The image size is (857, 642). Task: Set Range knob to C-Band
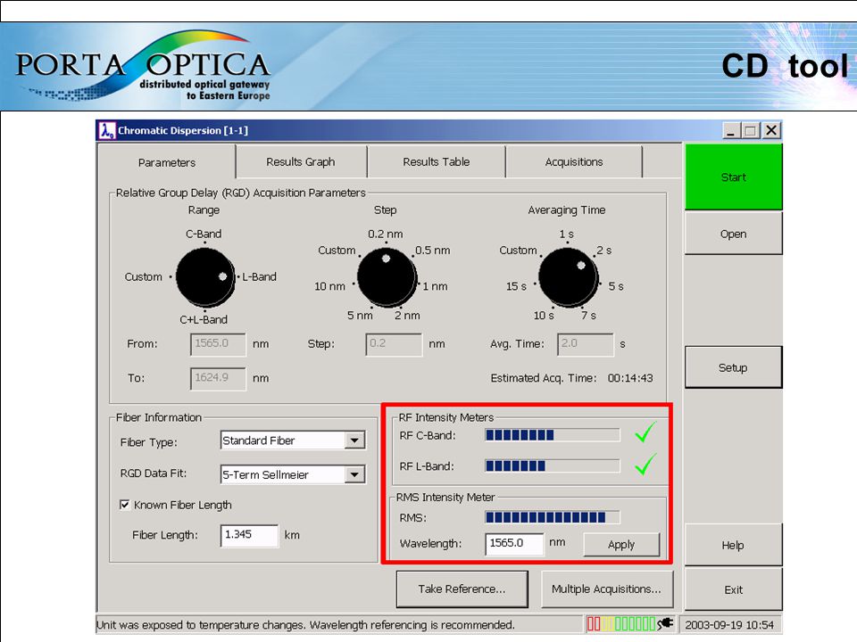click(x=204, y=234)
